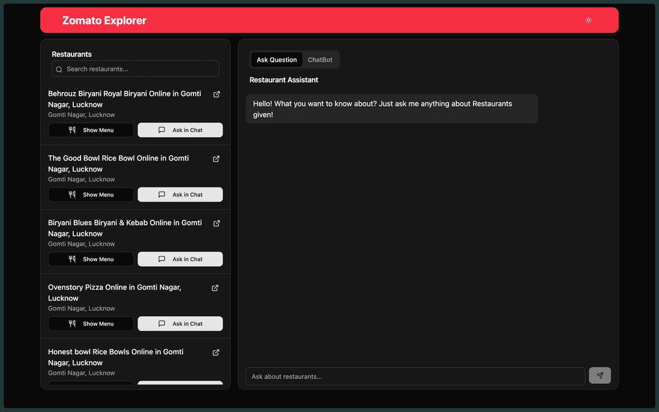Screen dimensions: 659x412
Task: Switch to the ChatBot tab
Action: point(320,60)
